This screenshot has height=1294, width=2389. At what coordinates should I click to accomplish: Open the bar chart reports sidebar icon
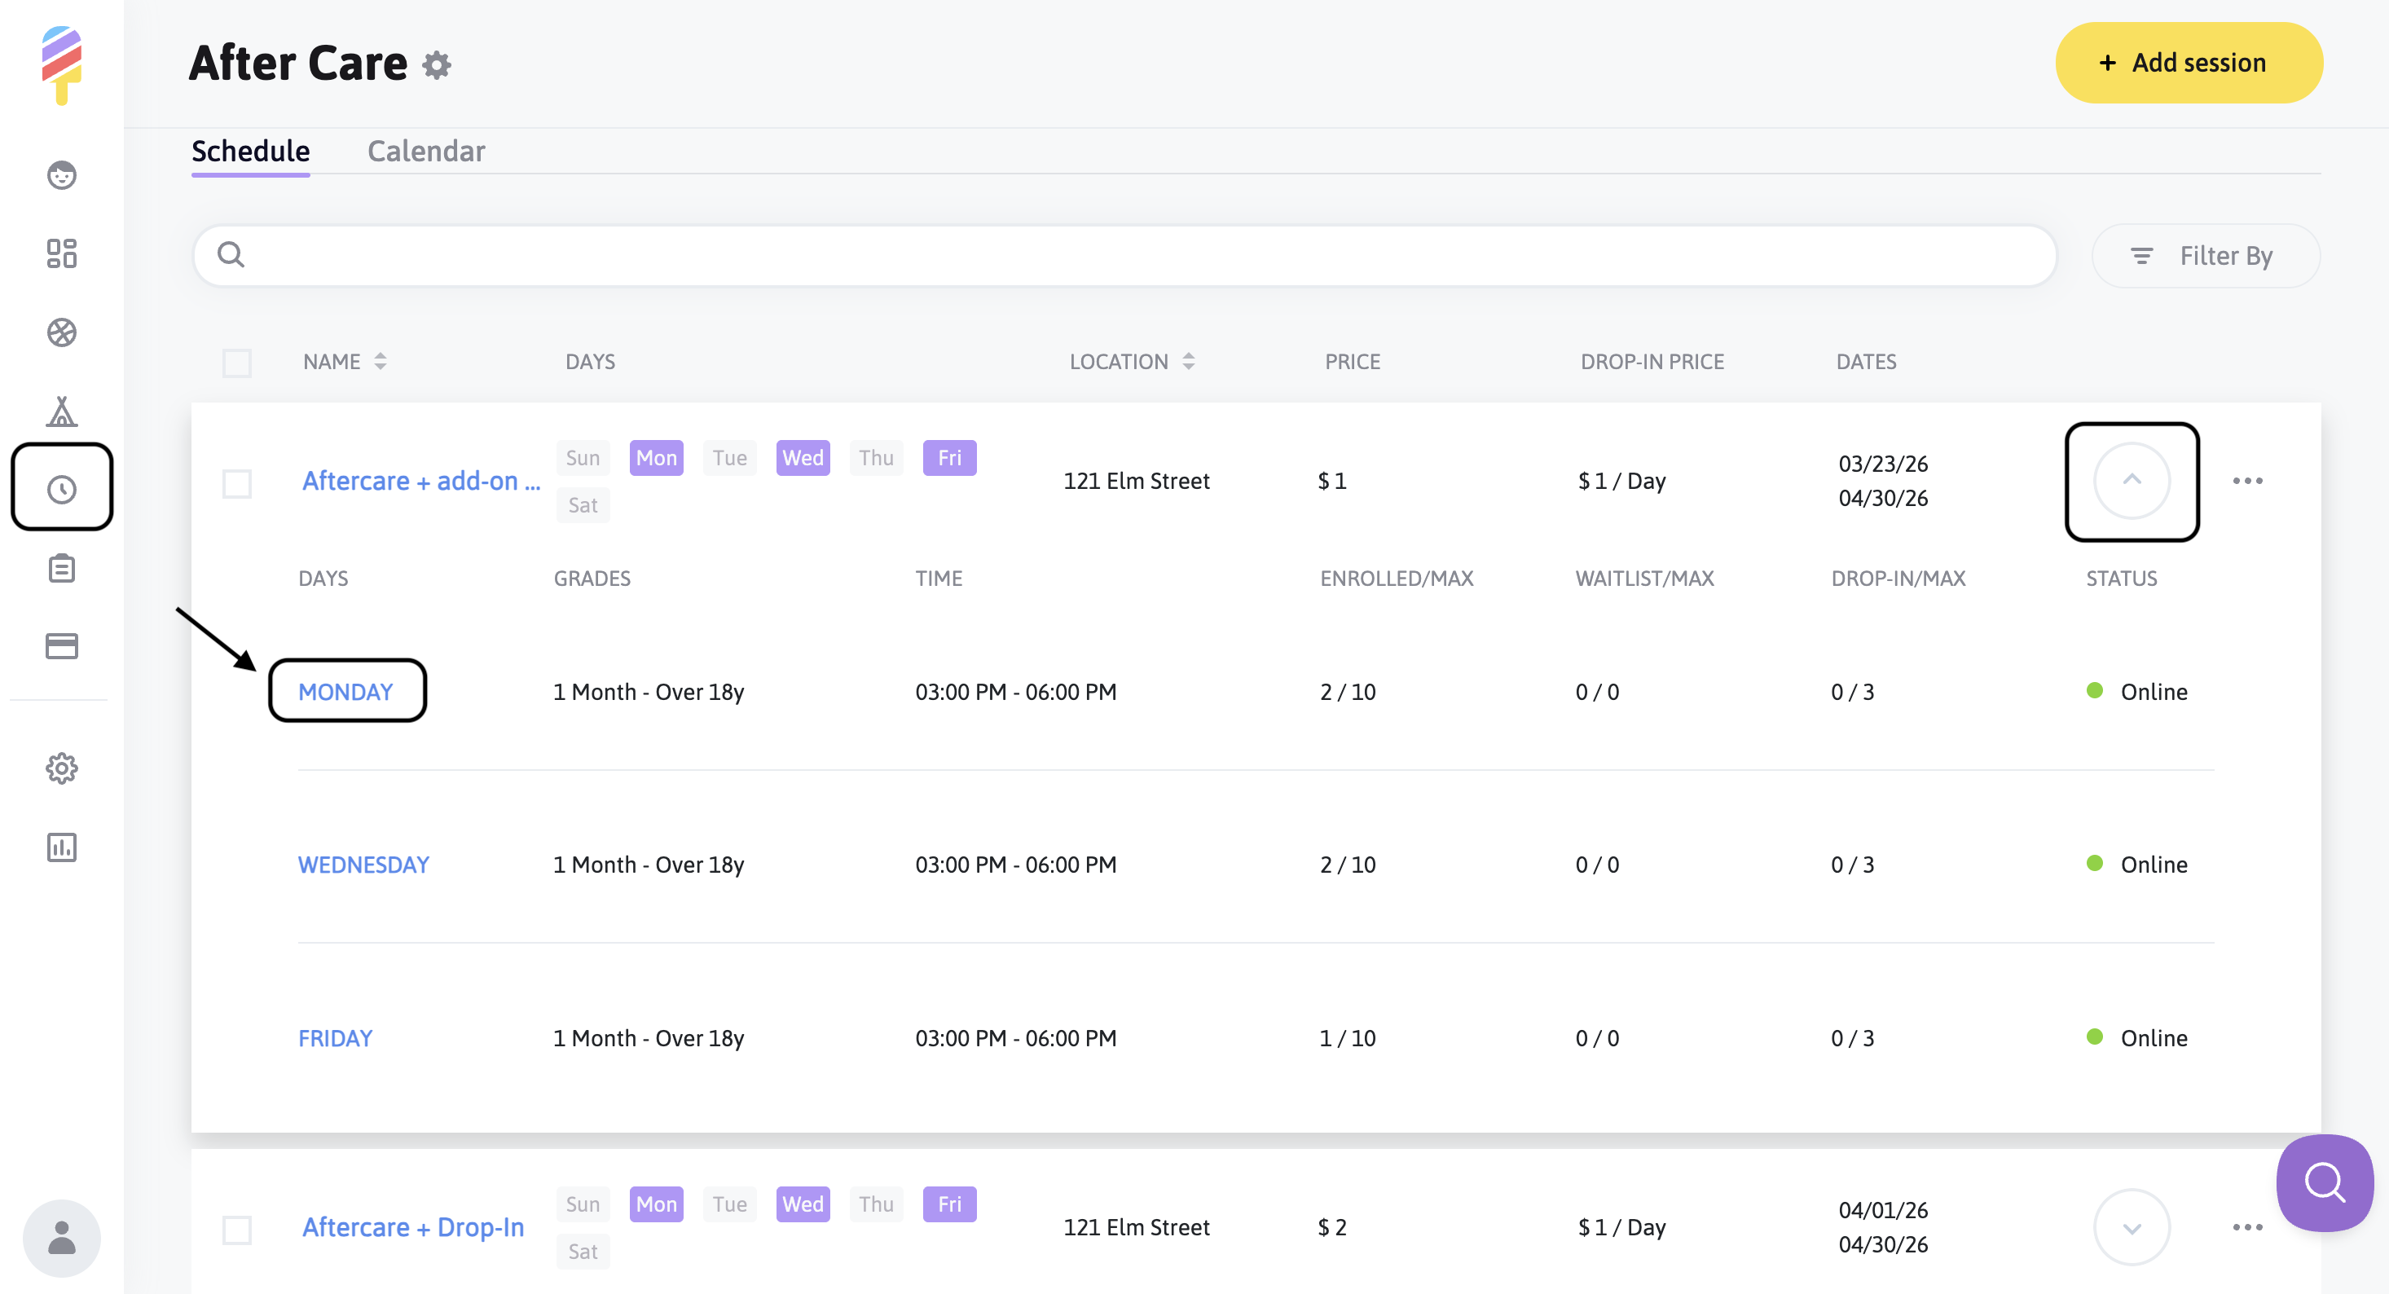click(x=61, y=847)
